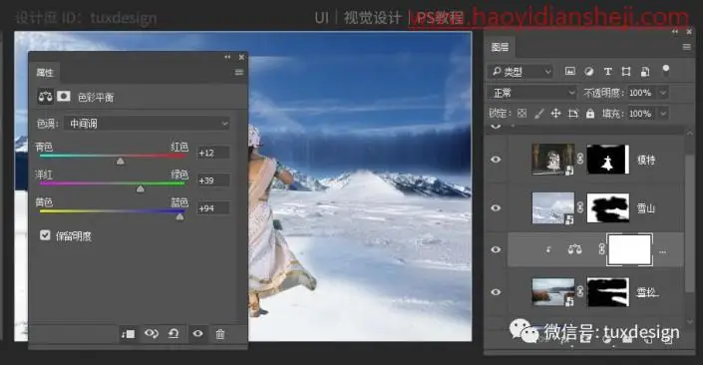Click the opacity 100% value field
Screen dimensions: 703x365
(x=642, y=93)
